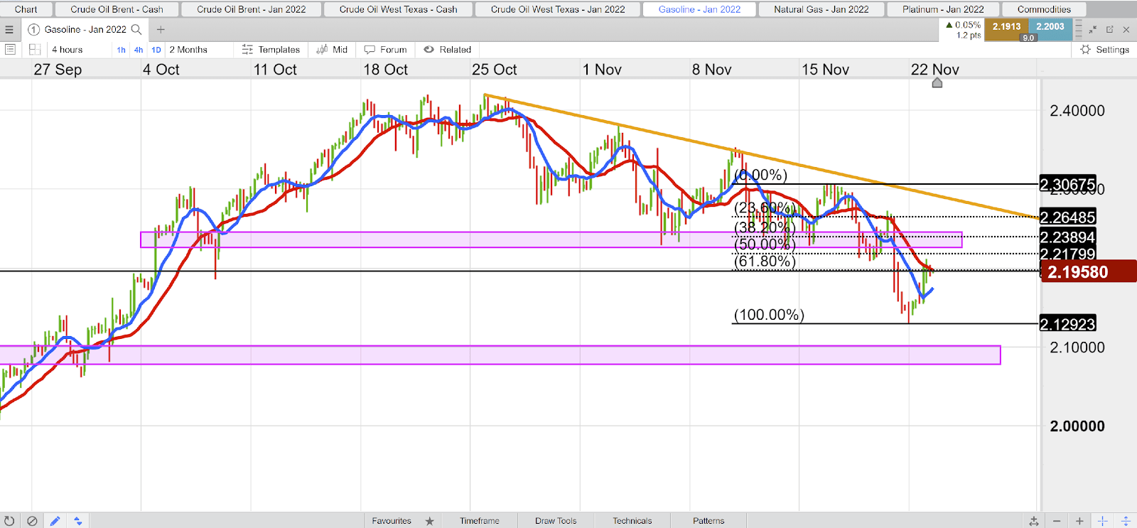
Task: Select the Gasoline - Jan 2022 top tab
Action: (699, 9)
